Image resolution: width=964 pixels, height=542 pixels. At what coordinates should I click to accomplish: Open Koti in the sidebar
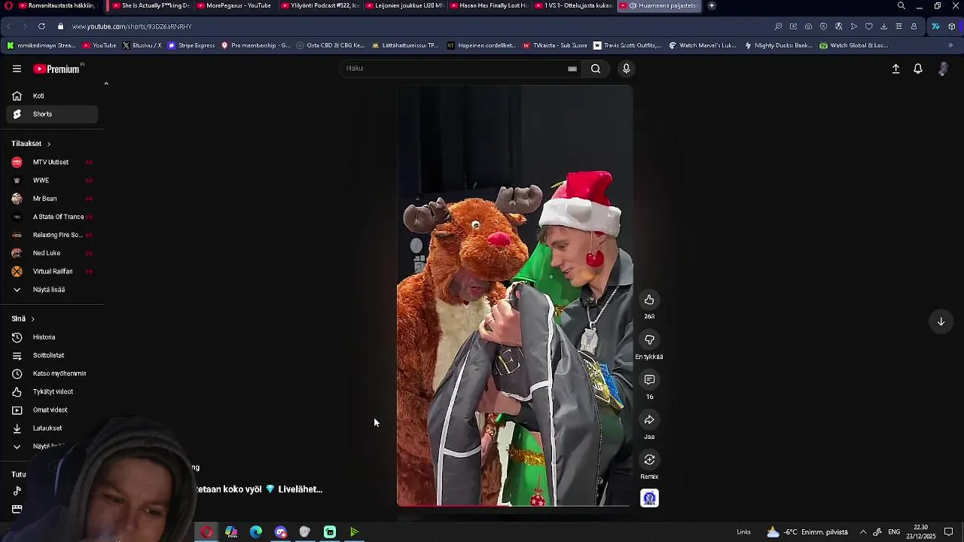click(52, 96)
